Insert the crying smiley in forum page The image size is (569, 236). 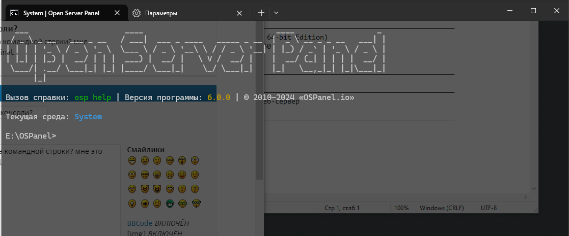point(132,189)
